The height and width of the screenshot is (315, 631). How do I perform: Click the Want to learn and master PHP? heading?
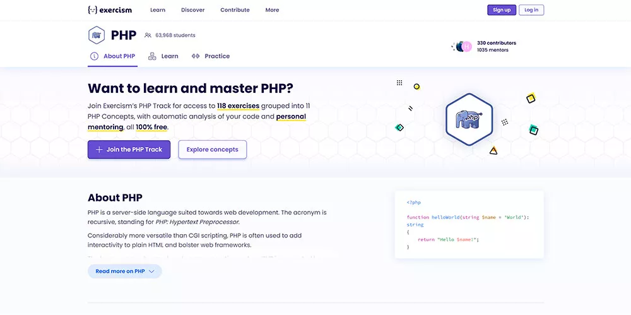[191, 88]
